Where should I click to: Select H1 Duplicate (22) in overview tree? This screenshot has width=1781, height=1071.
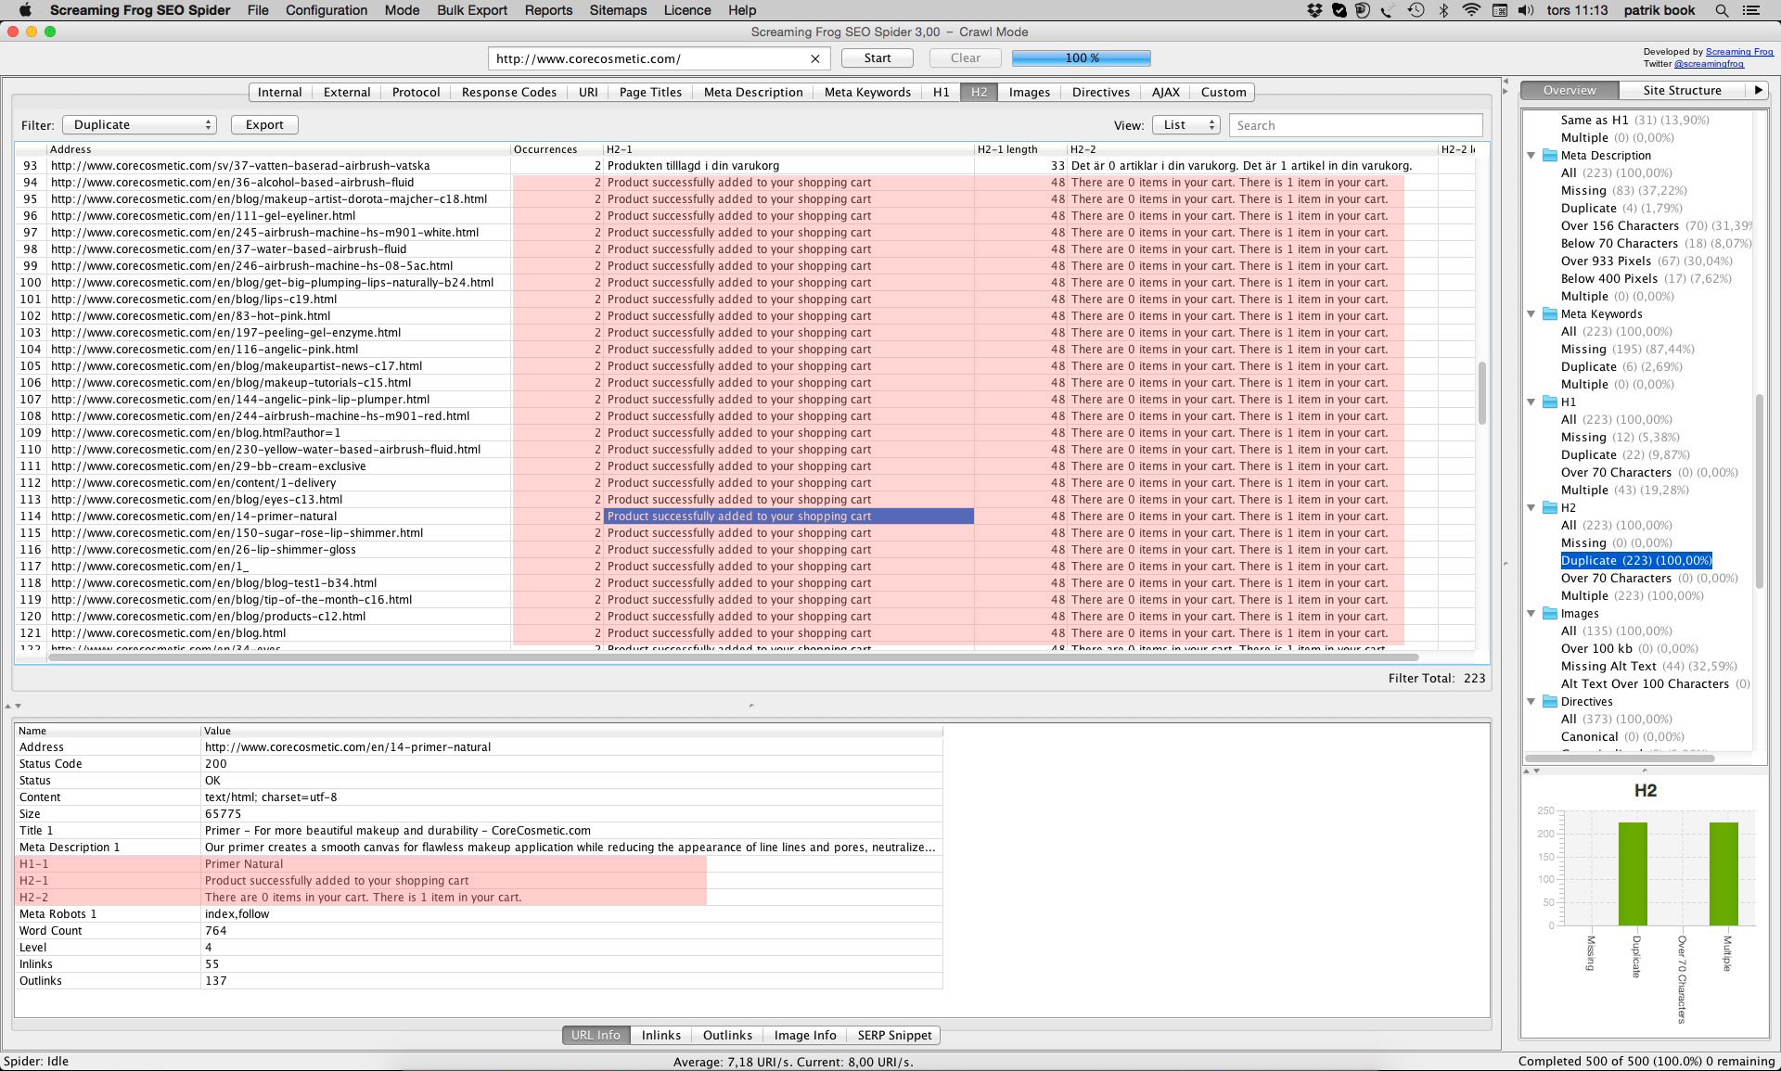coord(1625,455)
